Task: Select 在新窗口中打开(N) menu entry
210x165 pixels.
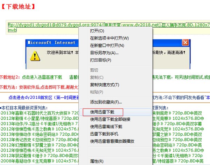Action: [107, 45]
